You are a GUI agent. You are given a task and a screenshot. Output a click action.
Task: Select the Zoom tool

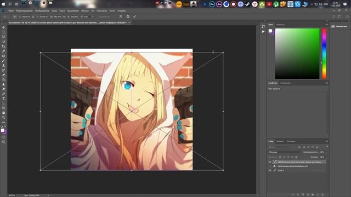(x=3, y=117)
